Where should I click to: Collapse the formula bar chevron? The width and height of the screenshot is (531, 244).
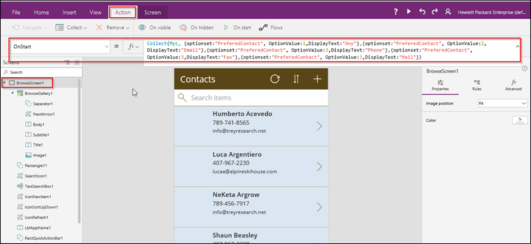(517, 46)
